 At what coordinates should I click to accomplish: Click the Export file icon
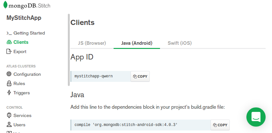click(x=9, y=51)
